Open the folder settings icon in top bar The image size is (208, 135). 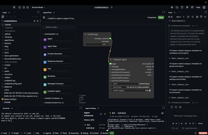coord(177,7)
